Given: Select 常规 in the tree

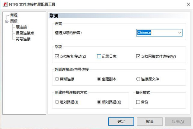Looking at the screenshot, I should point(14,15).
